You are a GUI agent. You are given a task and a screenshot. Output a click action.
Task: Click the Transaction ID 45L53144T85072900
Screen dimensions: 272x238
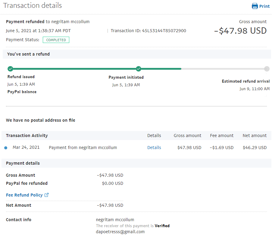tap(164, 31)
